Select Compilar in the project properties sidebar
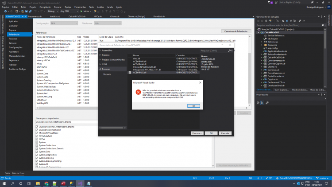 [x=13, y=26]
